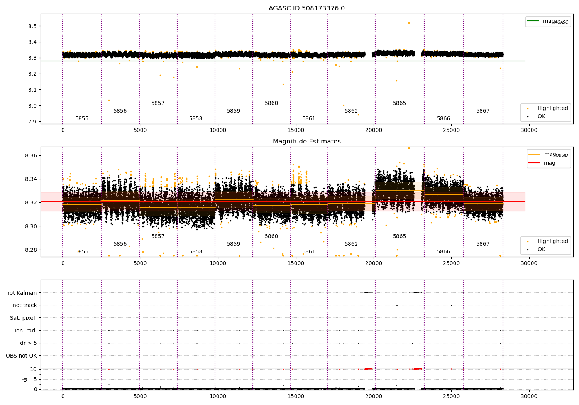Click the "dr > 5" row label
The height and width of the screenshot is (405, 579).
[29, 343]
